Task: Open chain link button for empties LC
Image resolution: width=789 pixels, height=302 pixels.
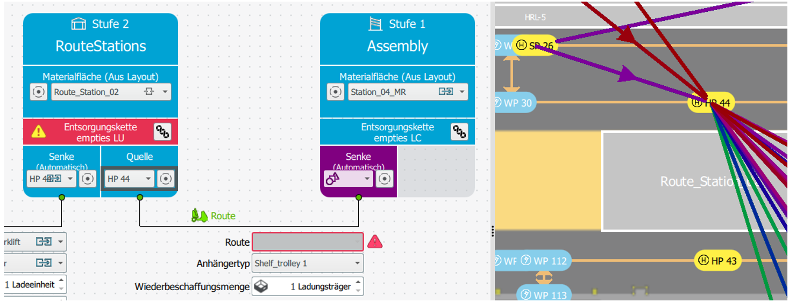Action: [459, 132]
